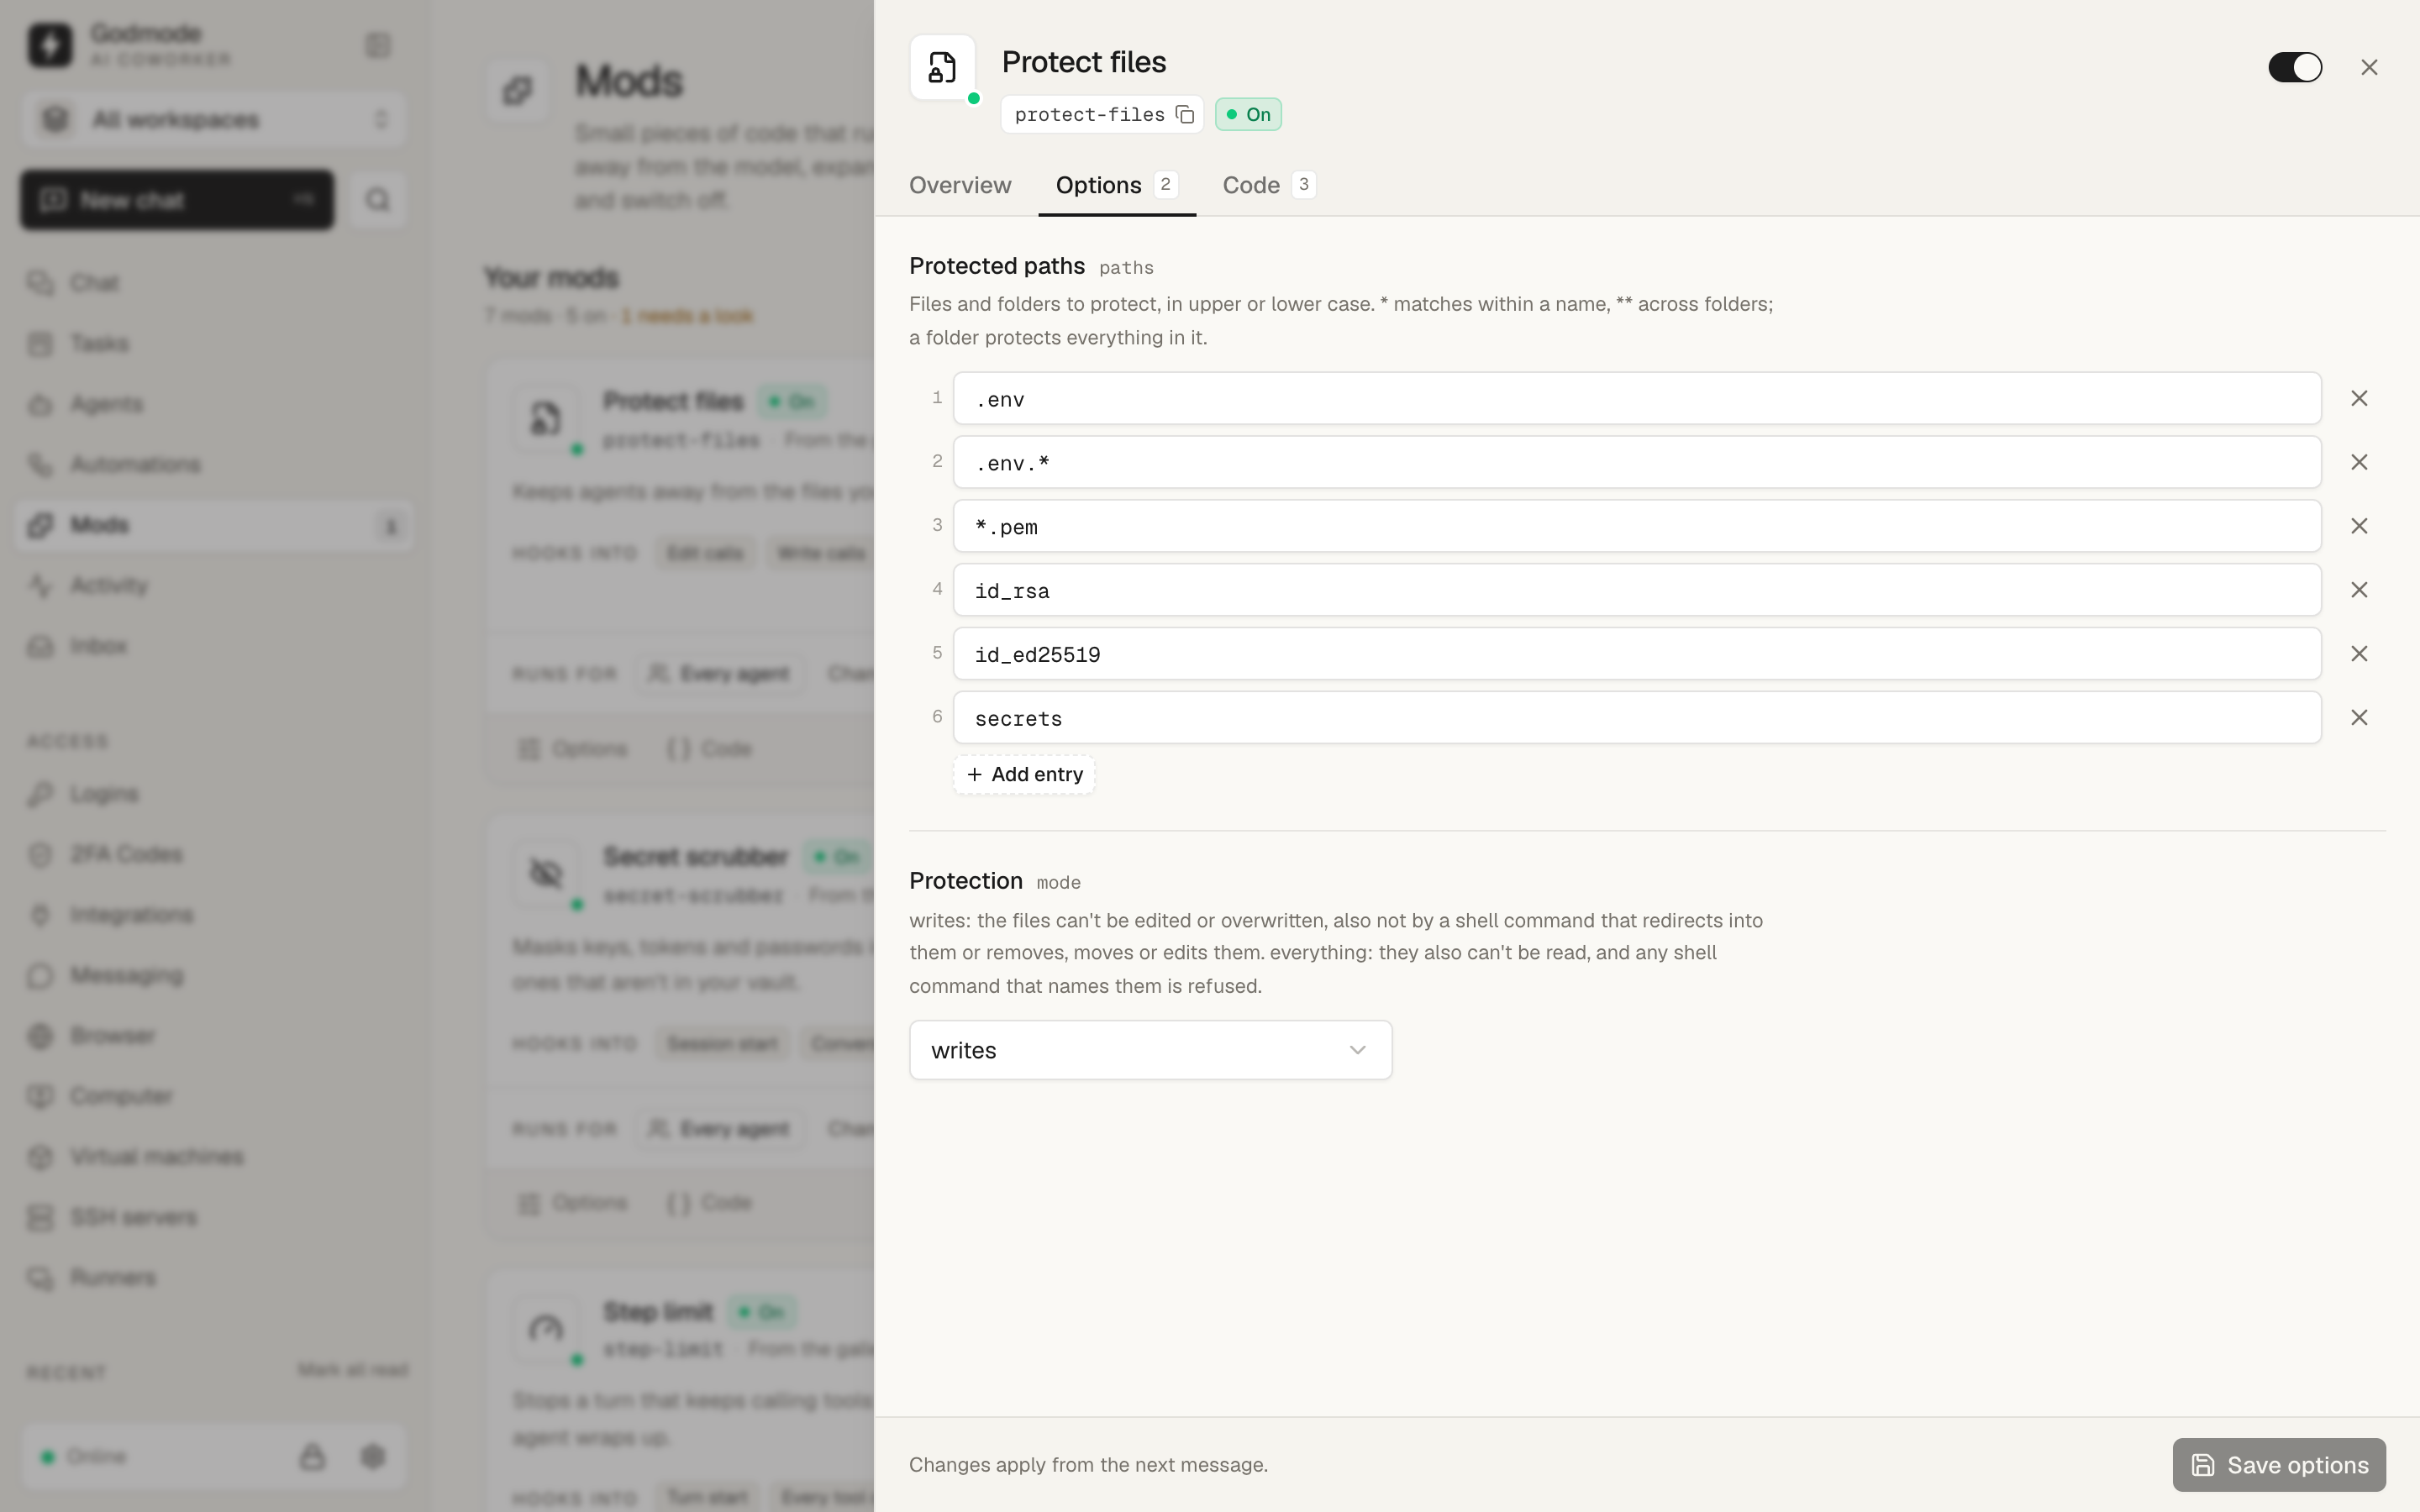This screenshot has width=2420, height=1512.
Task: Close the Protect files panel
Action: click(2369, 67)
